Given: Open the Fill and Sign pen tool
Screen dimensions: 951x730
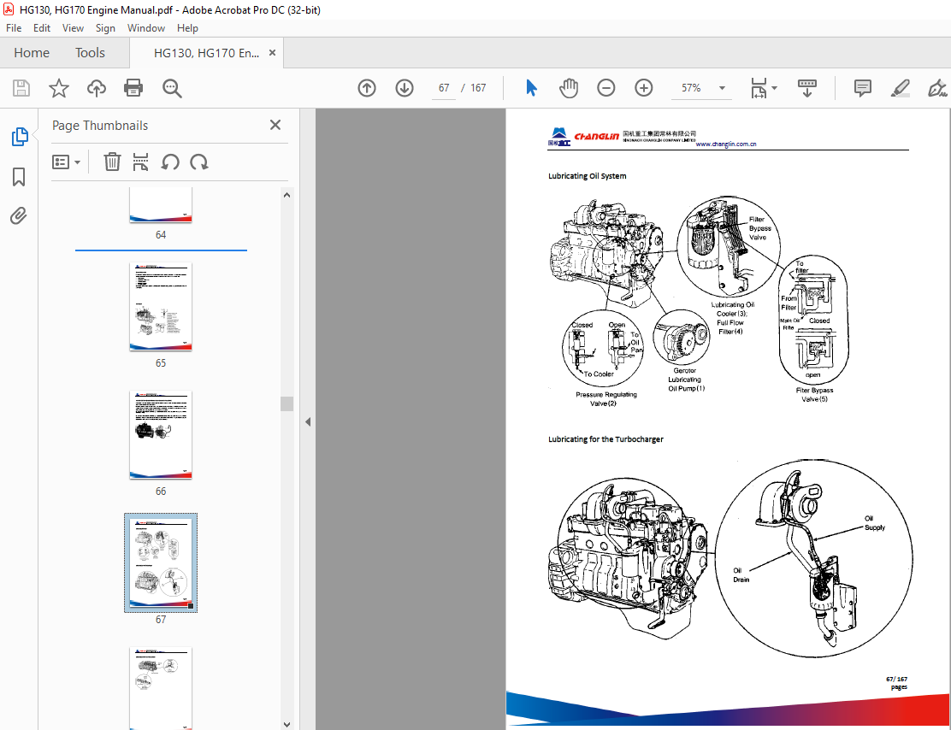Looking at the screenshot, I should (937, 88).
